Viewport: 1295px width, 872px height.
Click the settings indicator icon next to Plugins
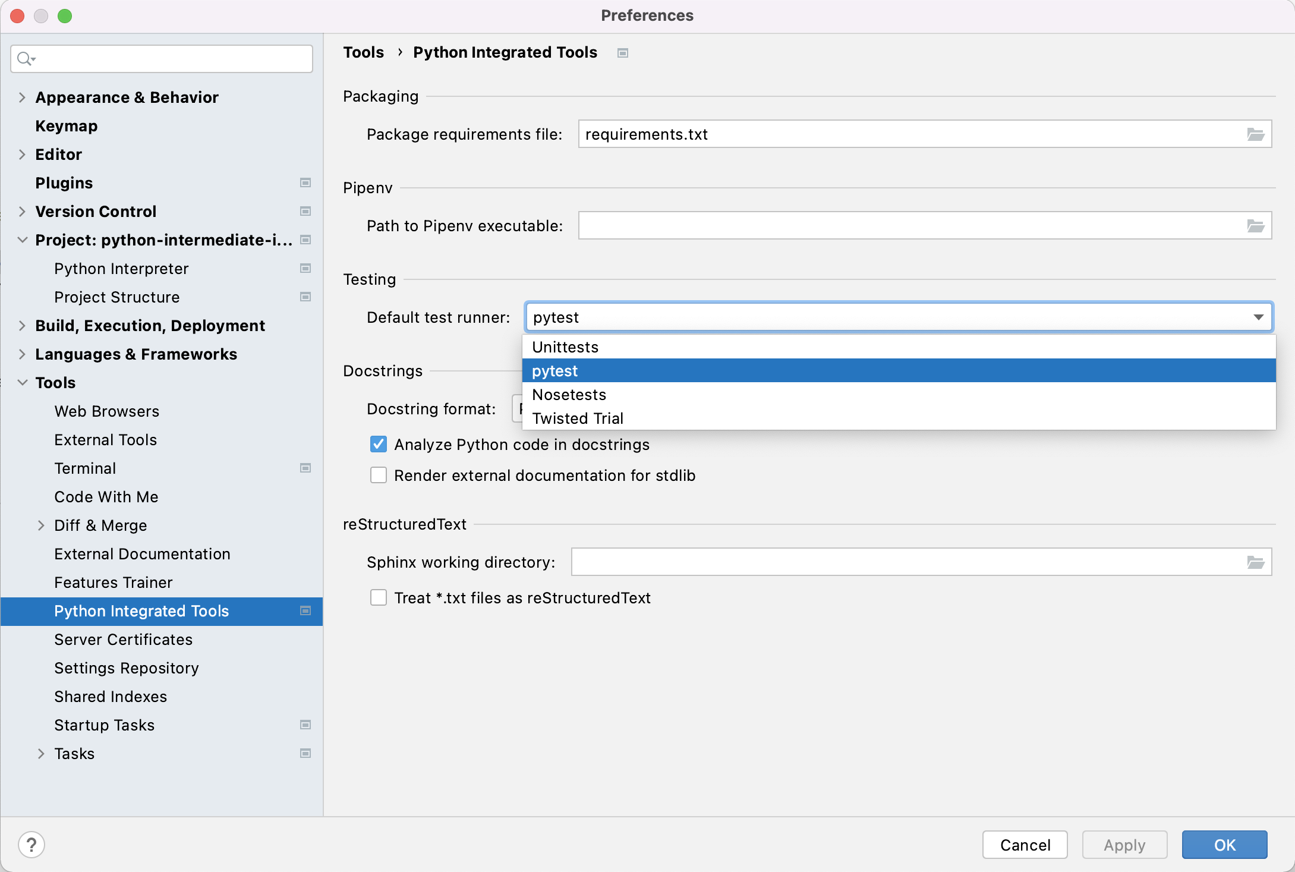[x=305, y=182]
